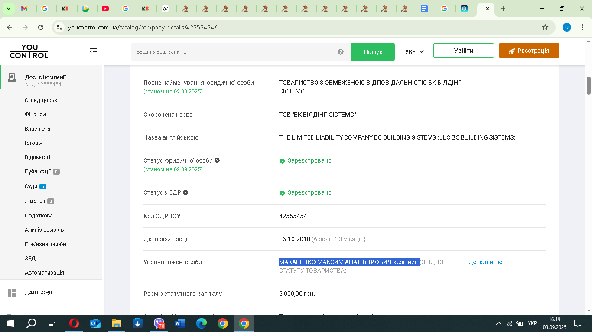This screenshot has width=592, height=332.
Task: Click the Детальніше link
Action: pos(485,262)
